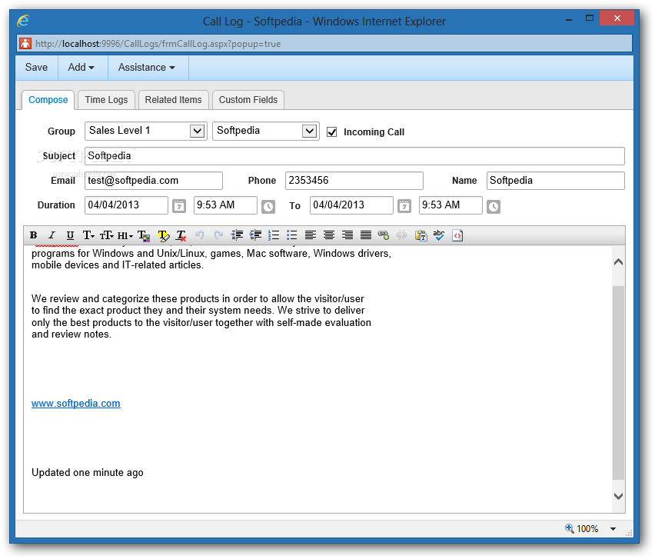Screen dimensions: 655x559
Task: Align text left
Action: point(311,235)
